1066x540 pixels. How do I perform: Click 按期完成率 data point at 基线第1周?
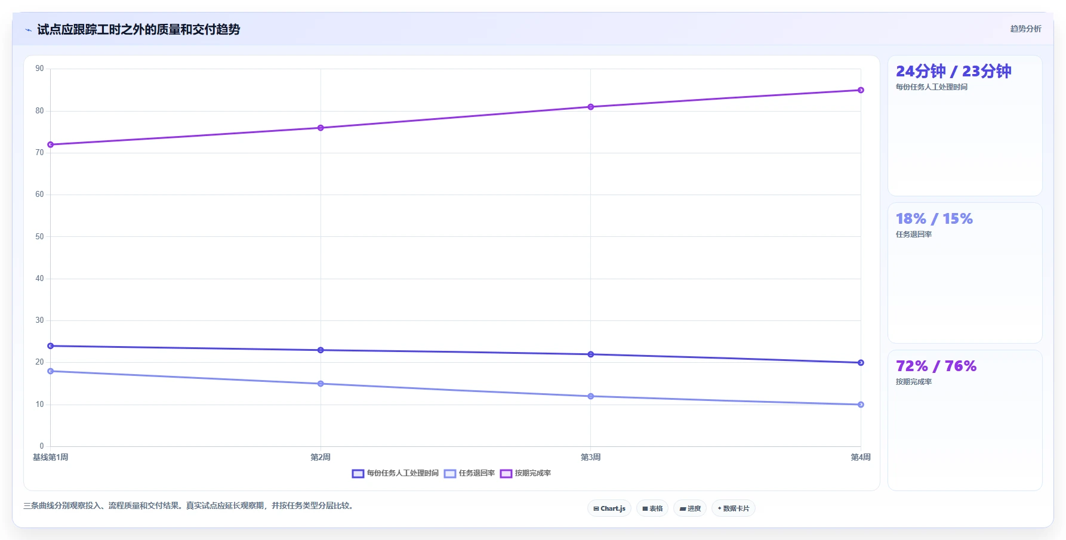coord(51,144)
